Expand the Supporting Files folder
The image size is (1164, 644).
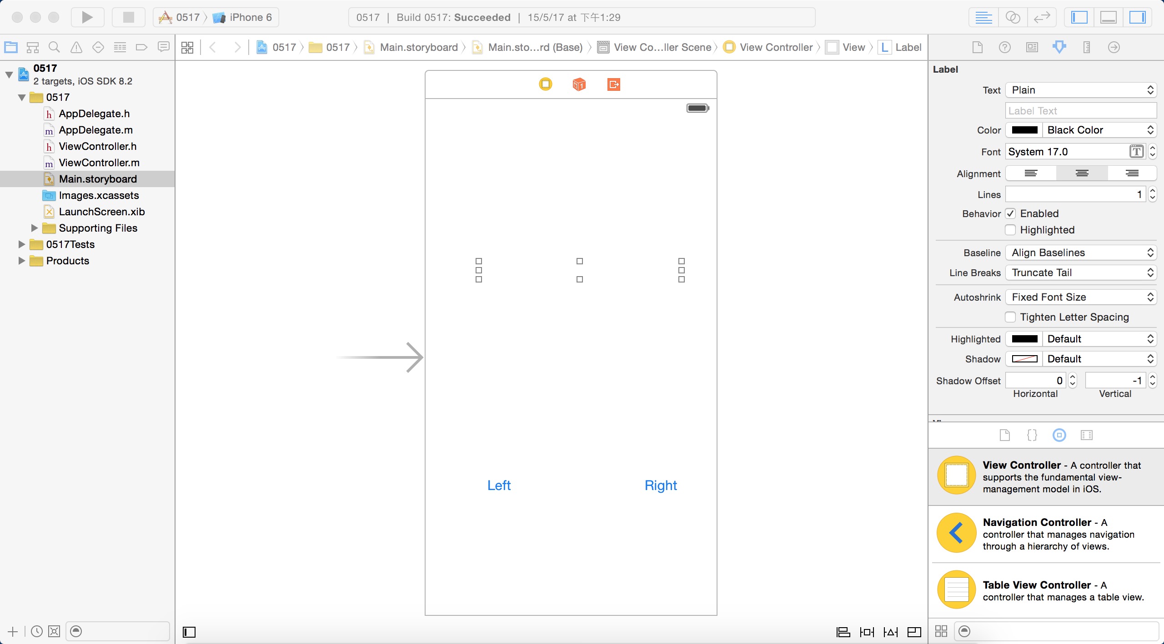coord(35,228)
